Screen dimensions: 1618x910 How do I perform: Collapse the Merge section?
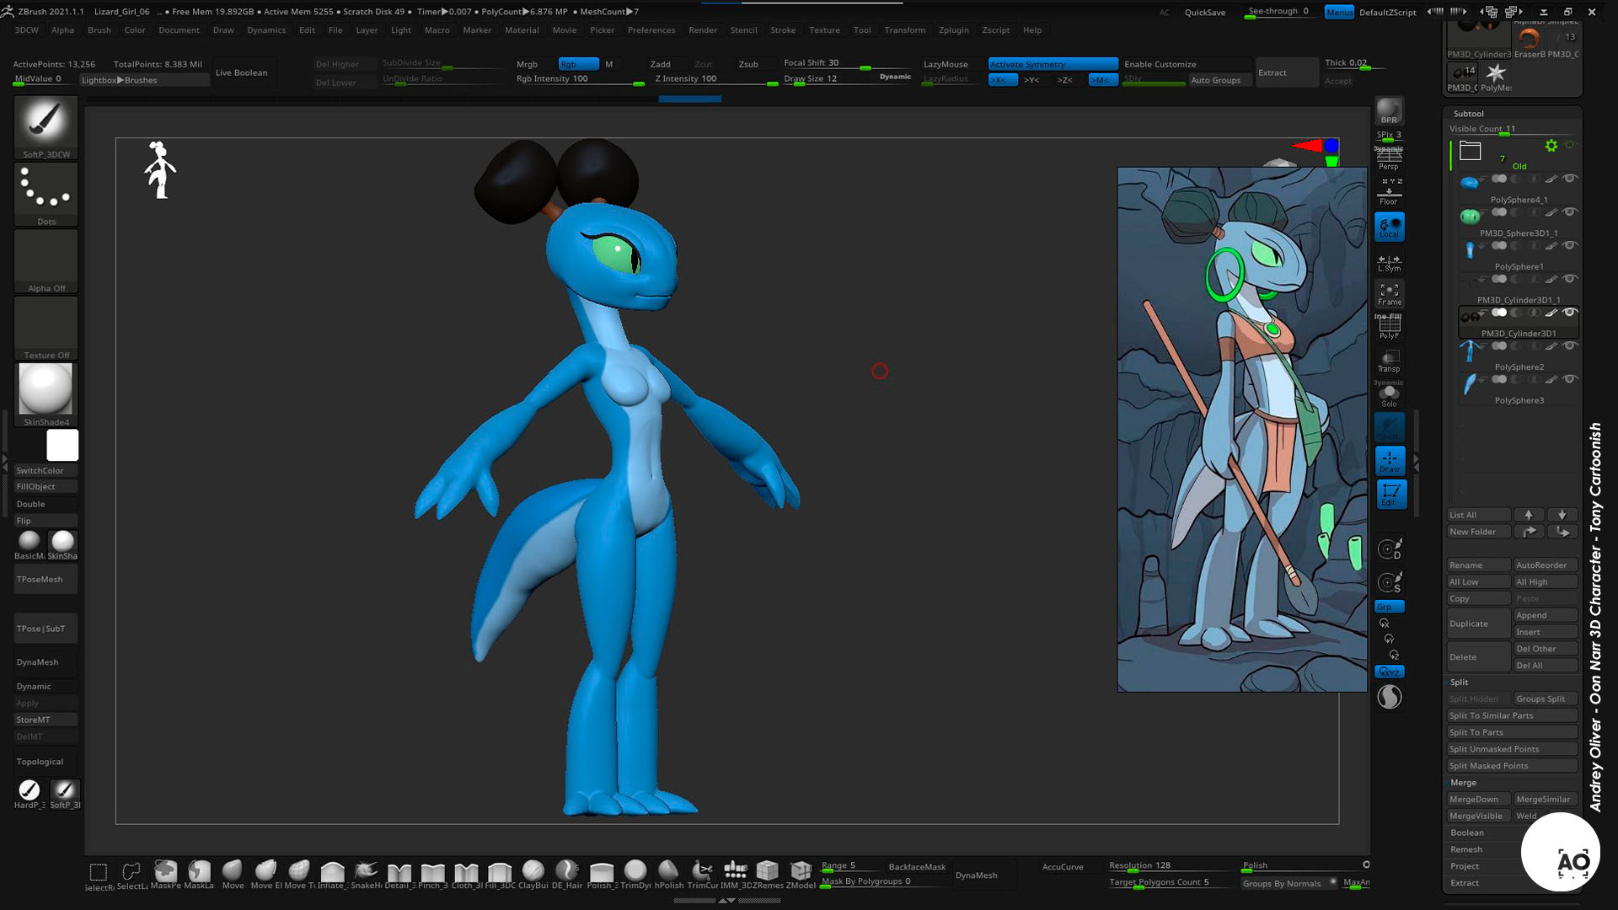click(1464, 783)
